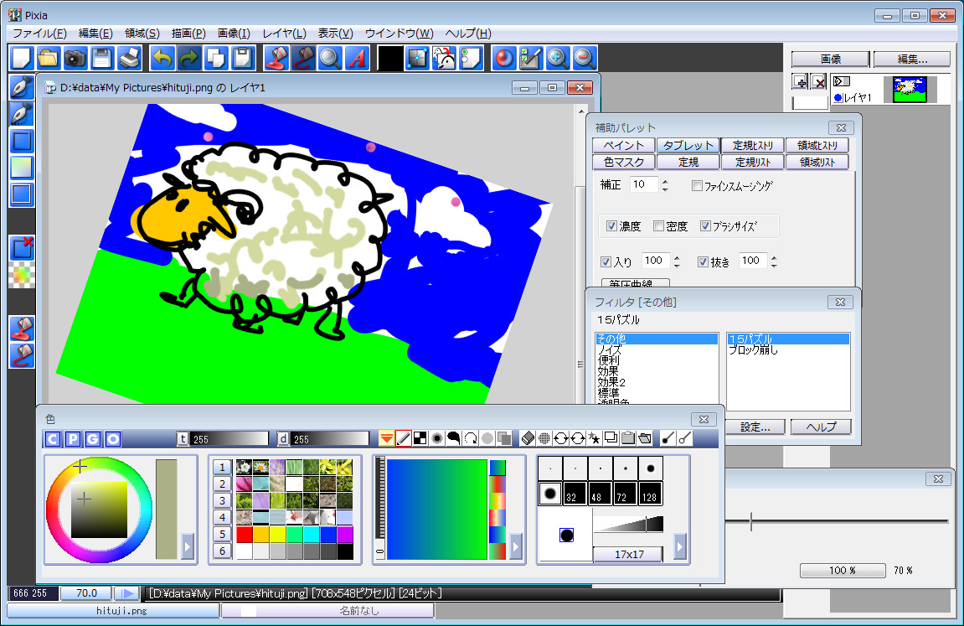This screenshot has width=964, height=626.
Task: Select the airbrush-style pen tool below it
Action: click(x=21, y=113)
